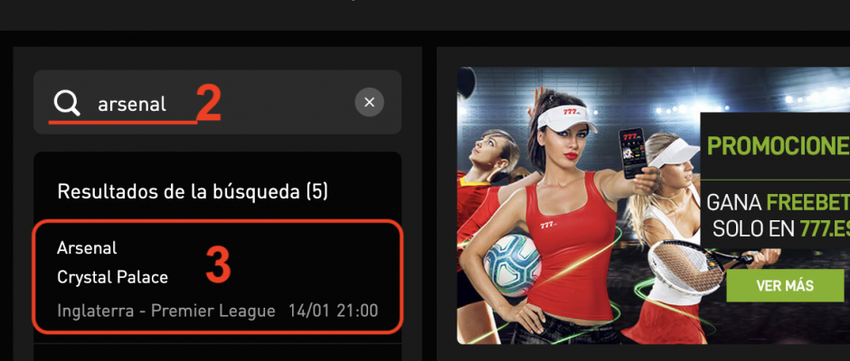Select the 'Crystal Palace' team name
Image resolution: width=850 pixels, height=361 pixels.
pyautogui.click(x=112, y=278)
